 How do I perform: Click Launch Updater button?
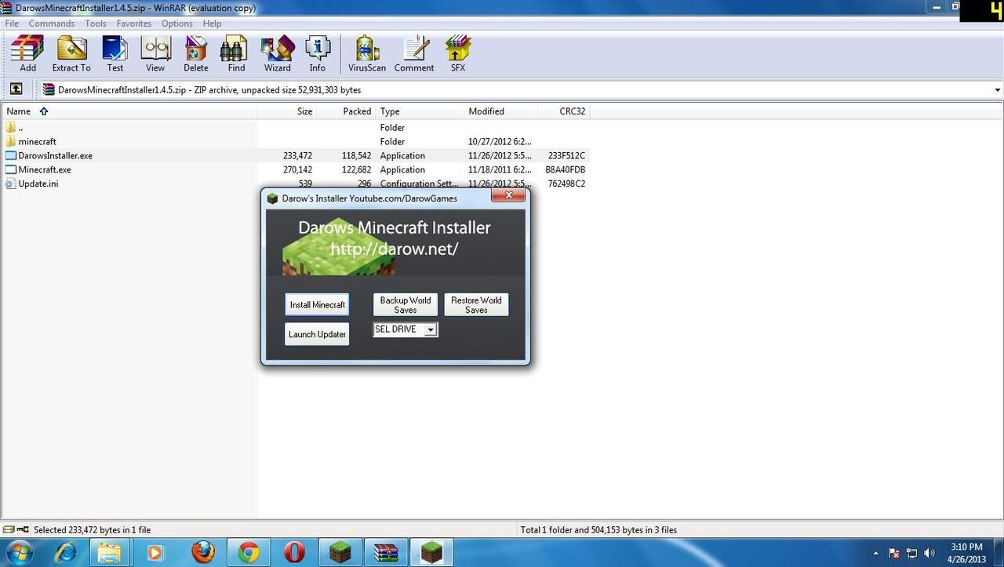pyautogui.click(x=317, y=334)
